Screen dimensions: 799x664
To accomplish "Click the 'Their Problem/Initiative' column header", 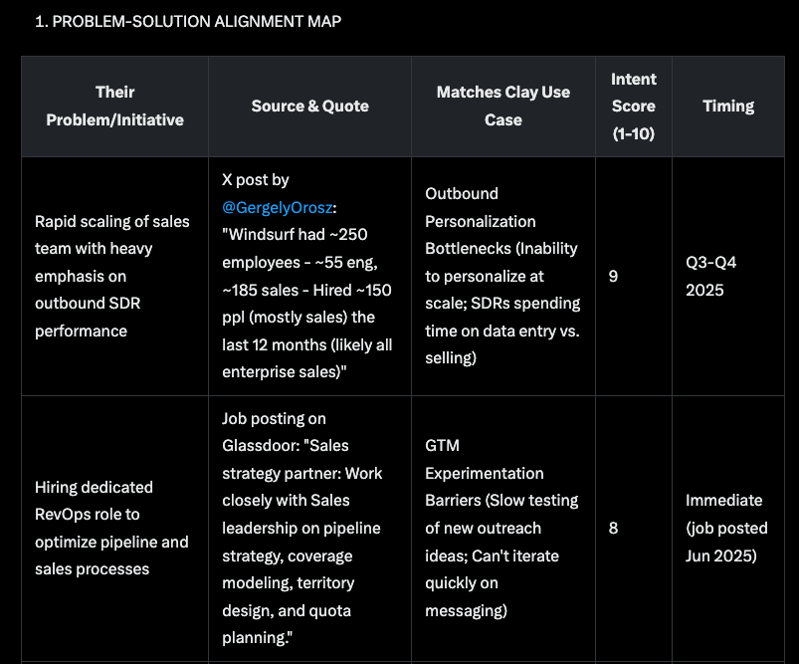I will tap(114, 107).
